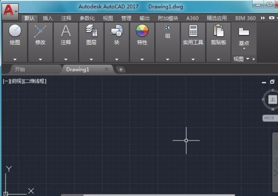Click the Properties (特性) color wheel icon
The image size is (278, 196).
(142, 31)
